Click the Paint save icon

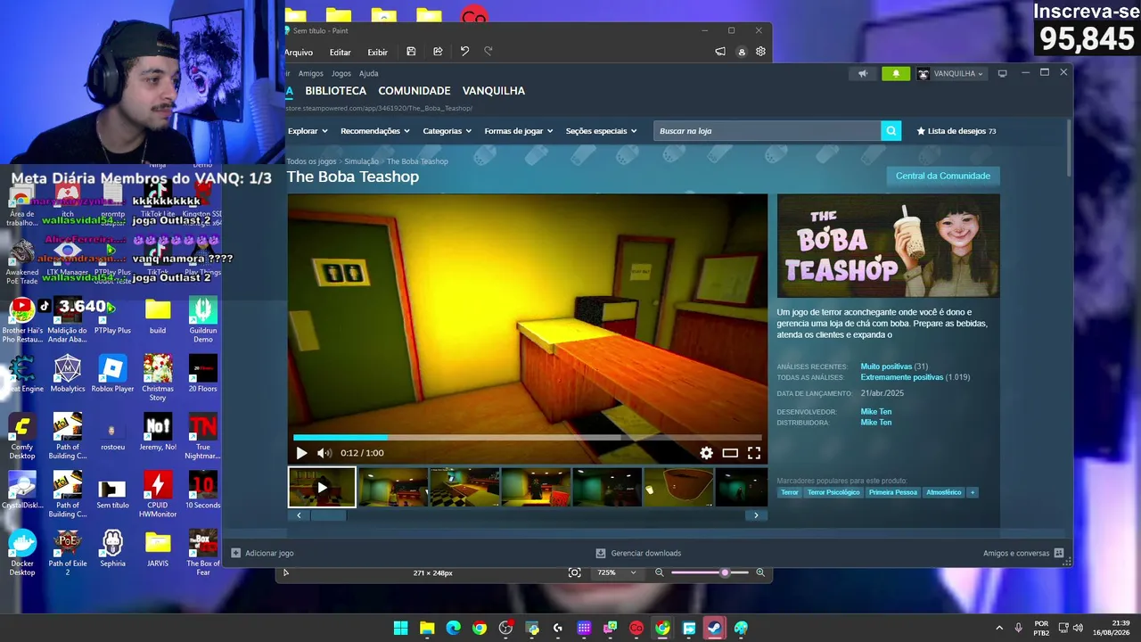coord(411,52)
